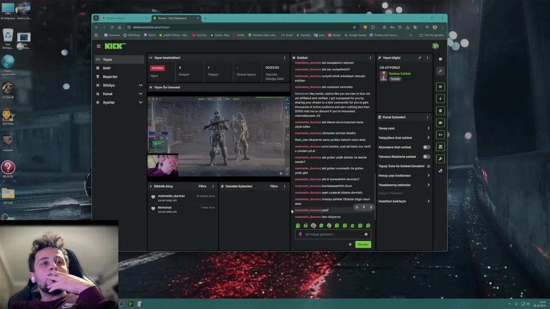Open a new Chrome tab
Screen dimensions: 550x309
tap(205, 18)
